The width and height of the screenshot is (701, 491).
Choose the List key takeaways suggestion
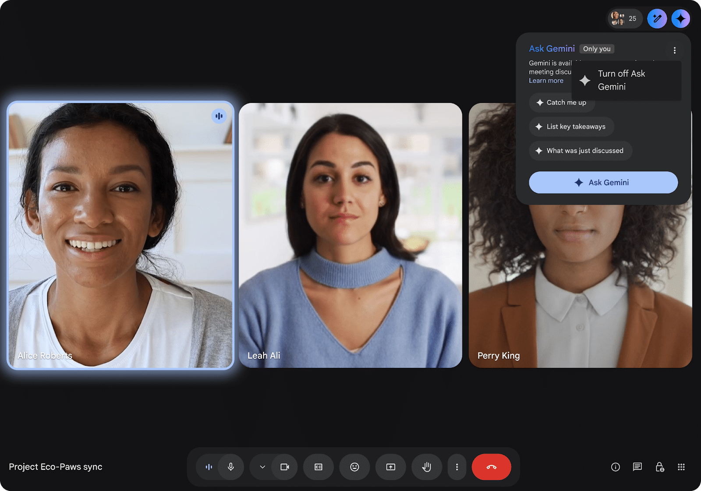[571, 127]
